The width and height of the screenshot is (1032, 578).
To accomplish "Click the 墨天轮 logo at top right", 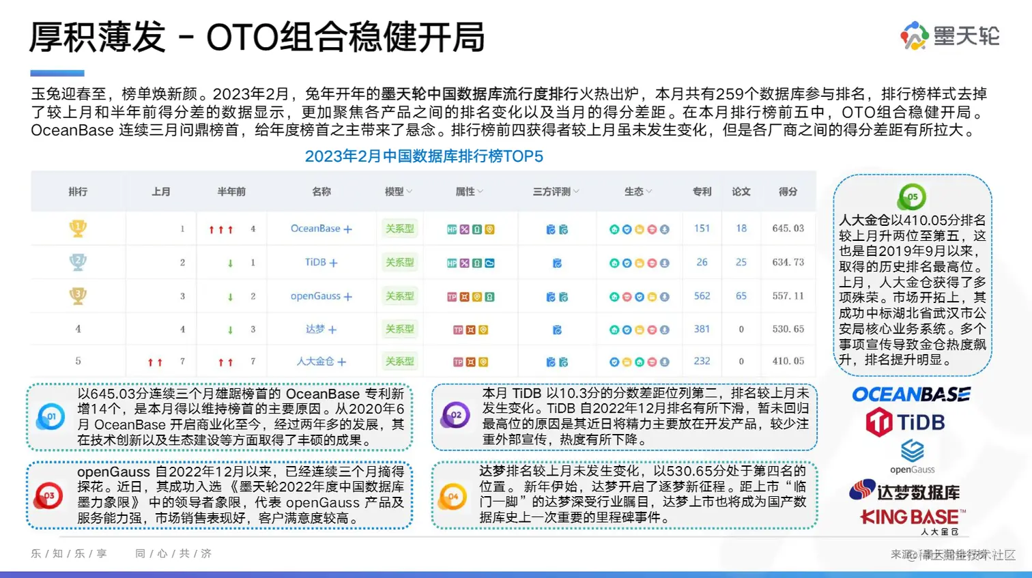I will point(949,35).
